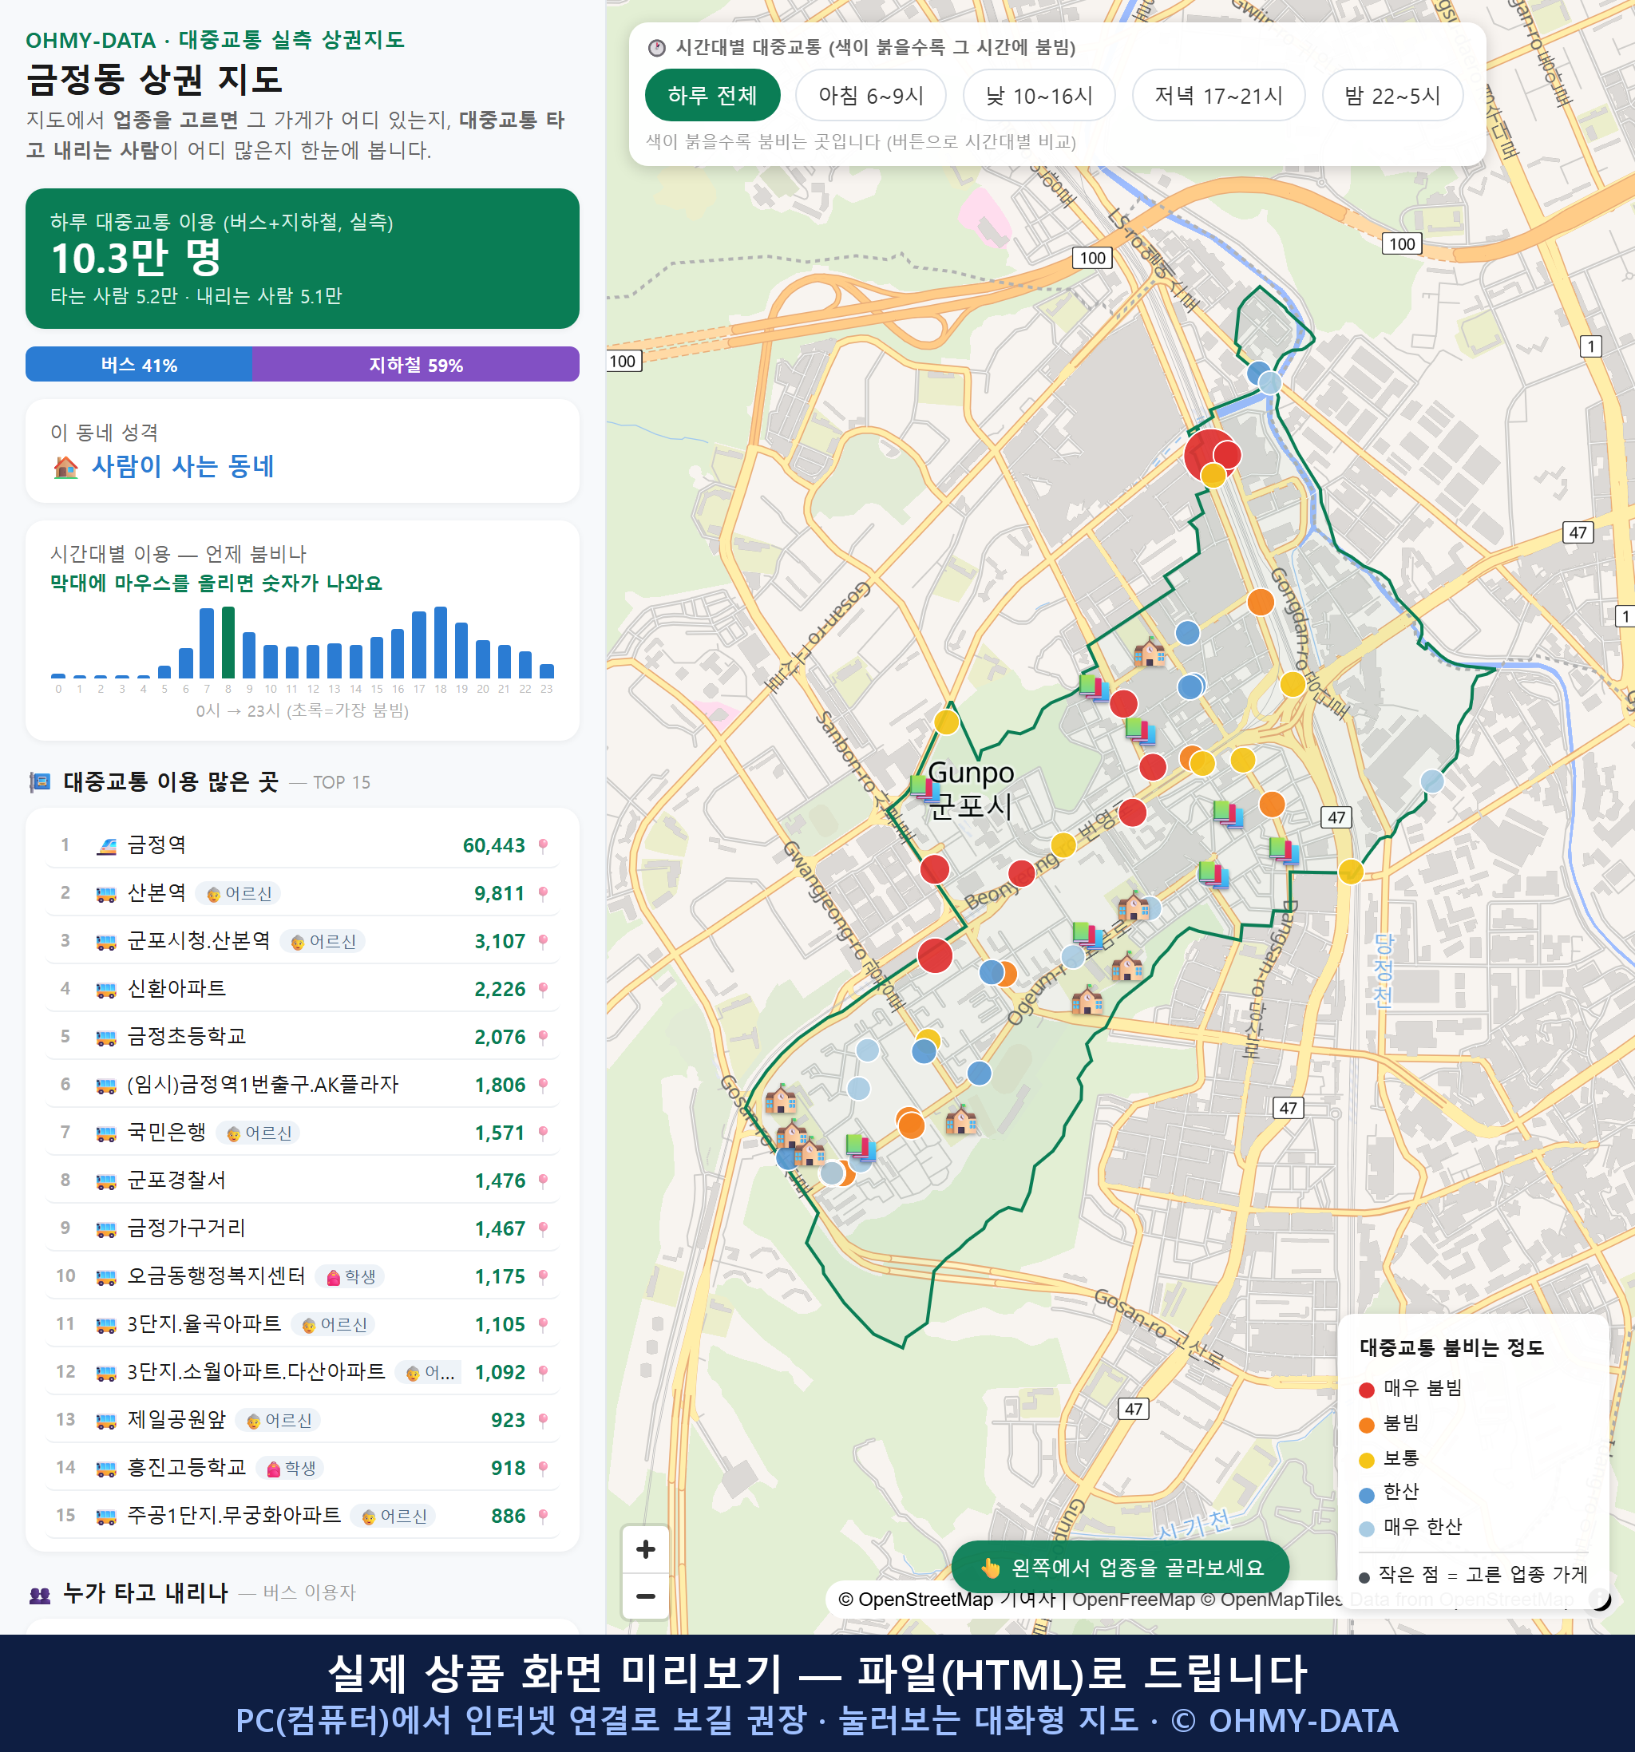Click the 금정동 상권 지도 title
1635x1752 pixels.
154,79
